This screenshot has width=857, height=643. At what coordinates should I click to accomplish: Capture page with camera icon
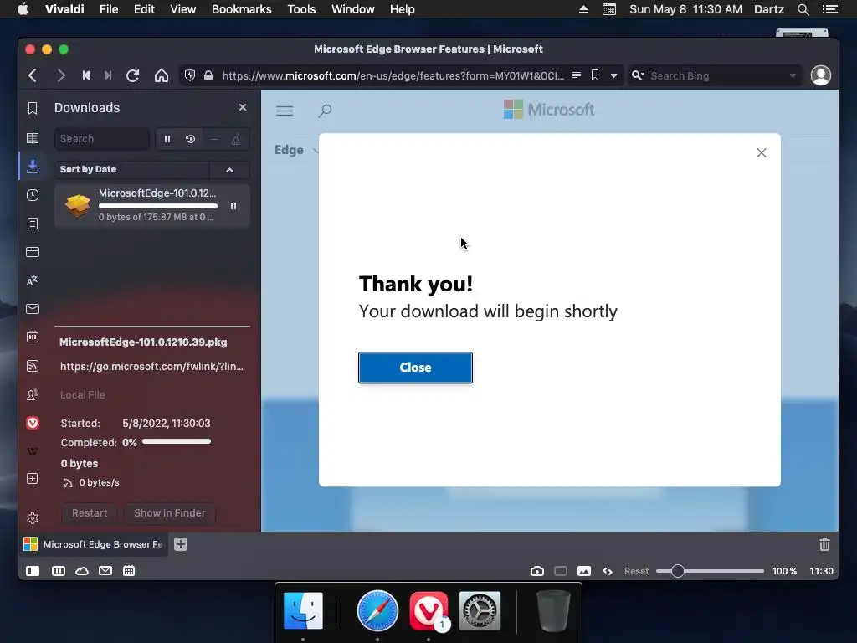536,571
